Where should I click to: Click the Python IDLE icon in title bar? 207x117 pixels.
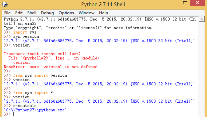pyautogui.click(x=5, y=4)
